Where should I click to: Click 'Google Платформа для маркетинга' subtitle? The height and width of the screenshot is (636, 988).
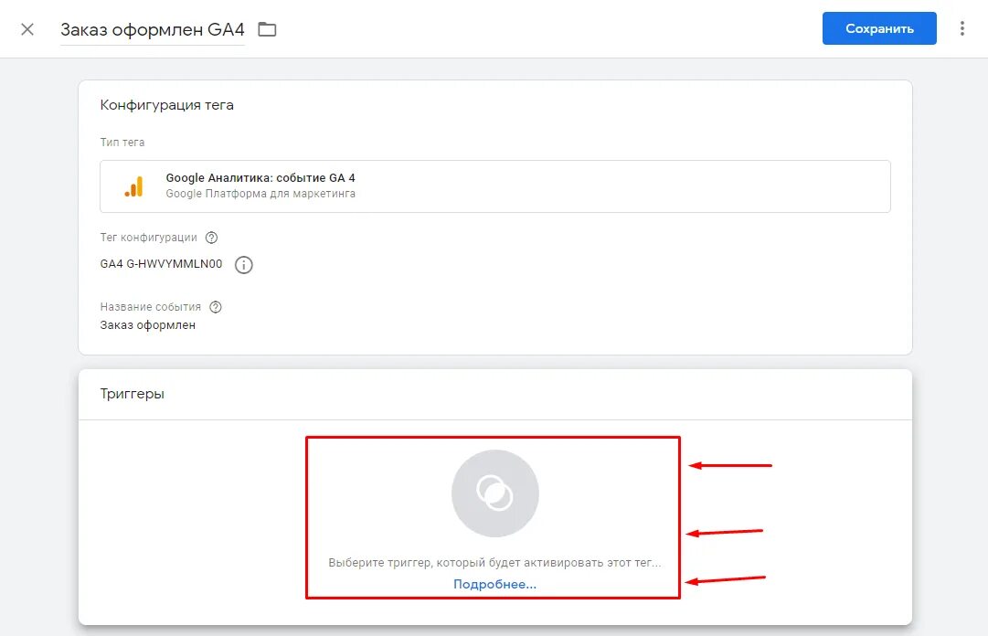click(x=260, y=194)
